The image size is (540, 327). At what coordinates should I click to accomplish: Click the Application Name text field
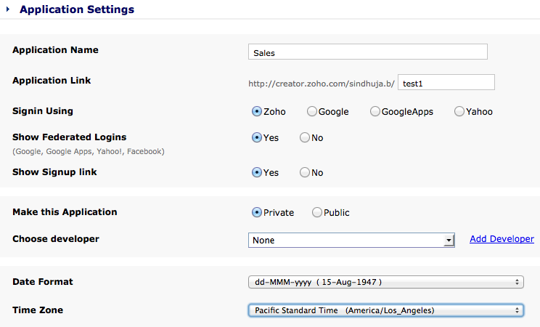click(x=367, y=52)
